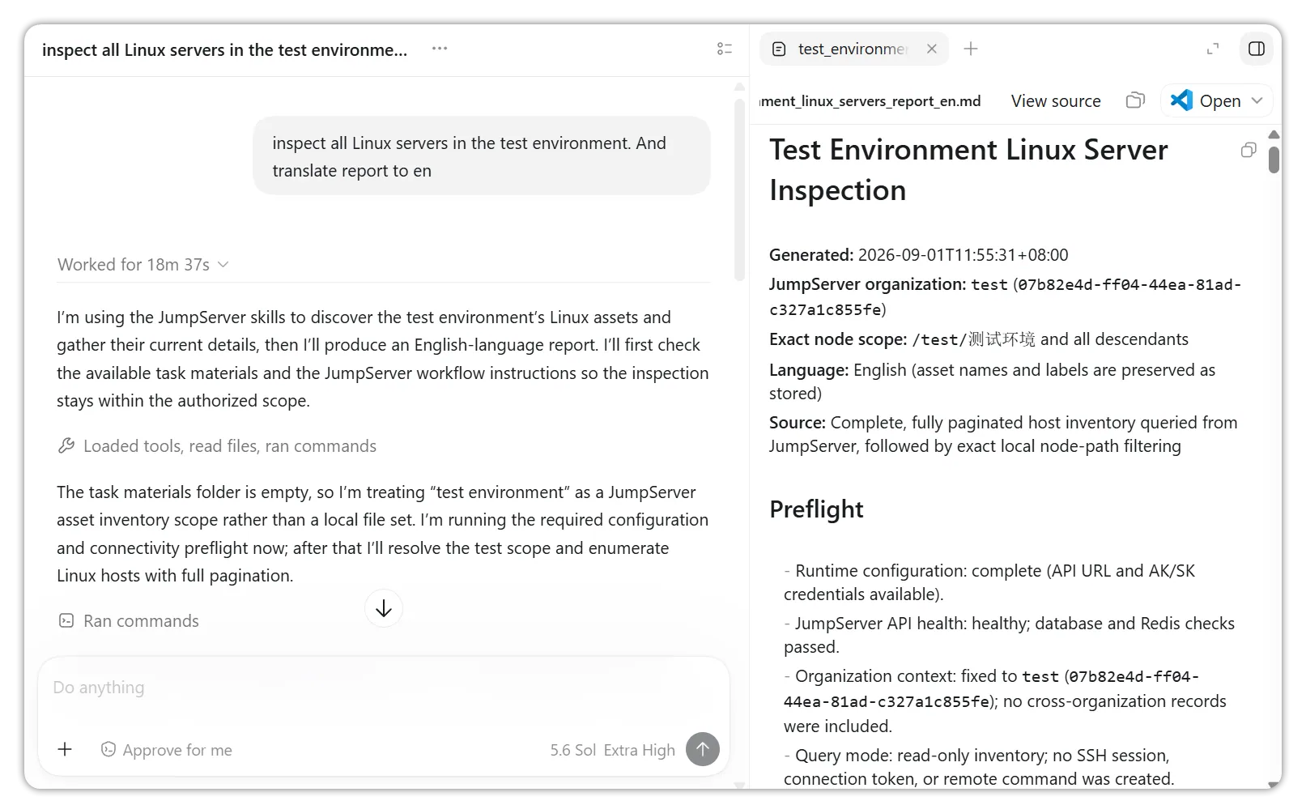The height and width of the screenshot is (805, 1306).
Task: Add a new tab with plus icon
Action: 971,49
